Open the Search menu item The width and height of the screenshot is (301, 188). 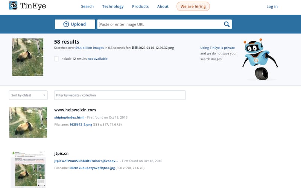pos(87,6)
